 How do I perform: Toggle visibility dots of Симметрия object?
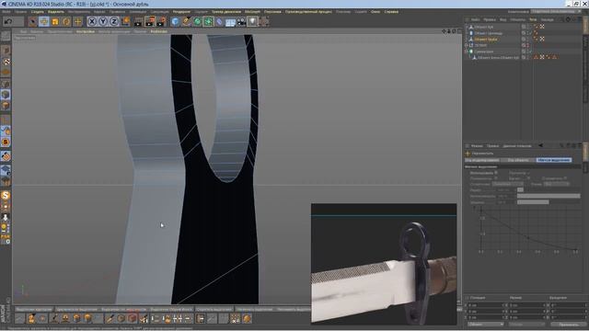pos(527,51)
